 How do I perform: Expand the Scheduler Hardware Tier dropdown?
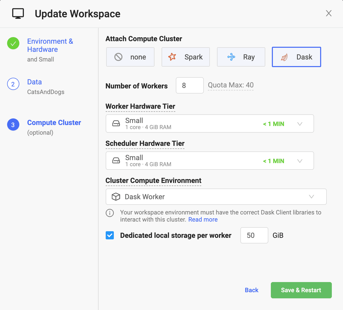[x=210, y=161]
